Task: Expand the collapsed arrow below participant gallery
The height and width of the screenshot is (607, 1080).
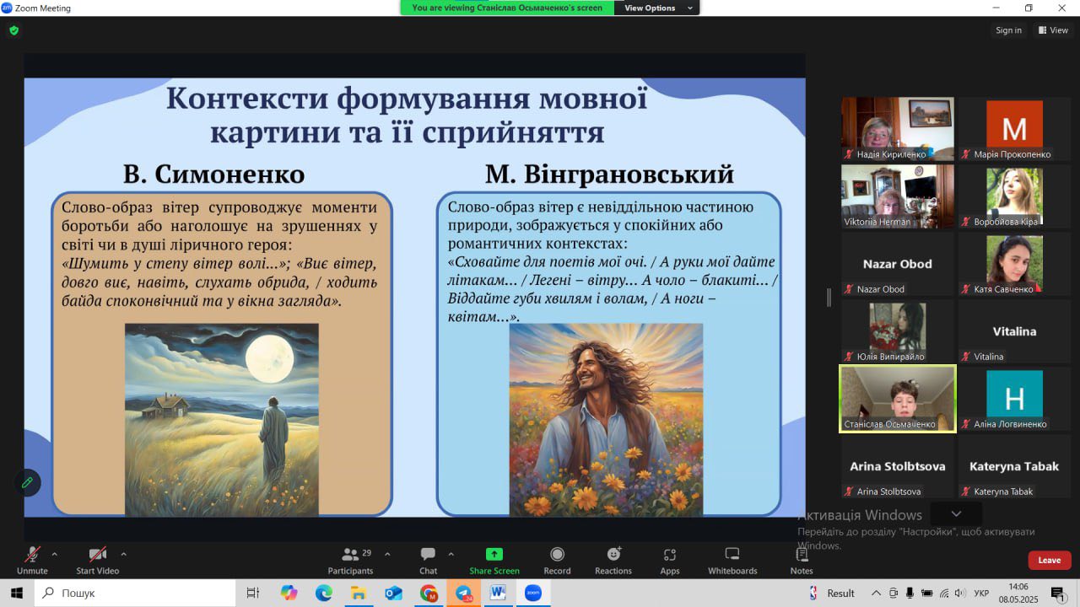Action: [956, 513]
